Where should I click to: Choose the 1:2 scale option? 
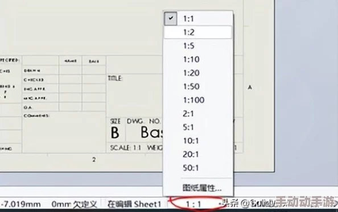click(198, 32)
